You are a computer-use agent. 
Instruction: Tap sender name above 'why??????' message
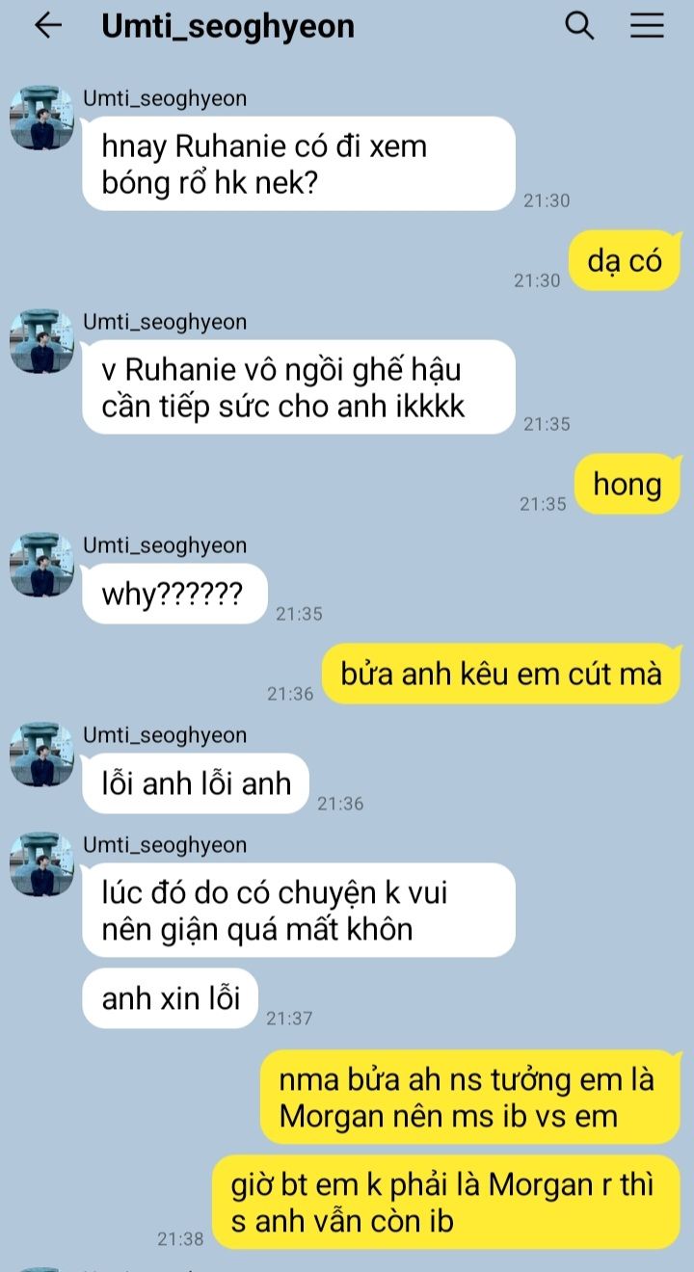(x=165, y=545)
